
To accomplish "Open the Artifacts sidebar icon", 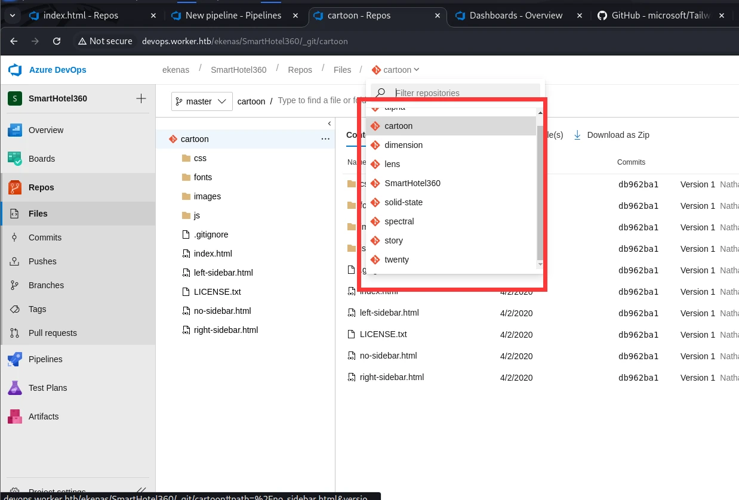I will 15,416.
